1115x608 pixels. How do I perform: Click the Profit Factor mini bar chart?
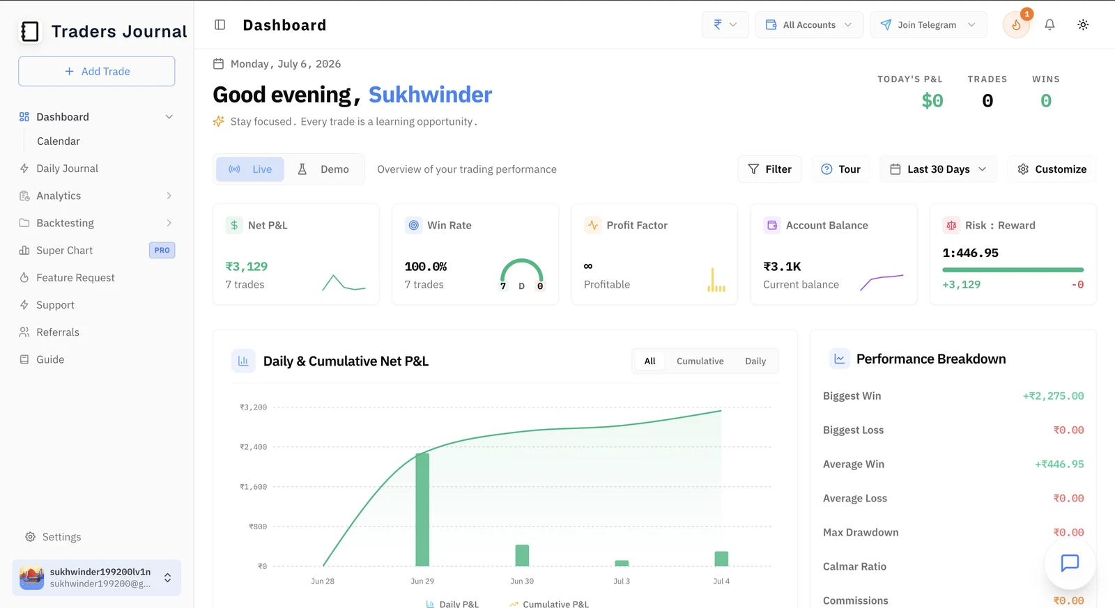click(x=716, y=279)
